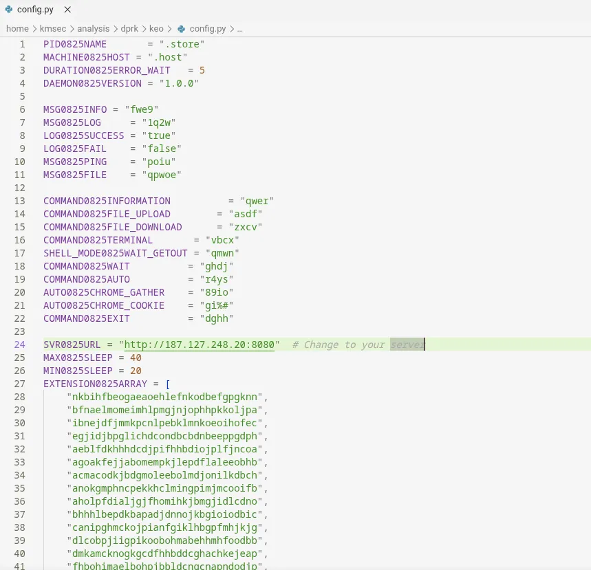Click the bfnaelmomeimhlpmgjnjophhpkkoljpa extension ID

coord(164,410)
